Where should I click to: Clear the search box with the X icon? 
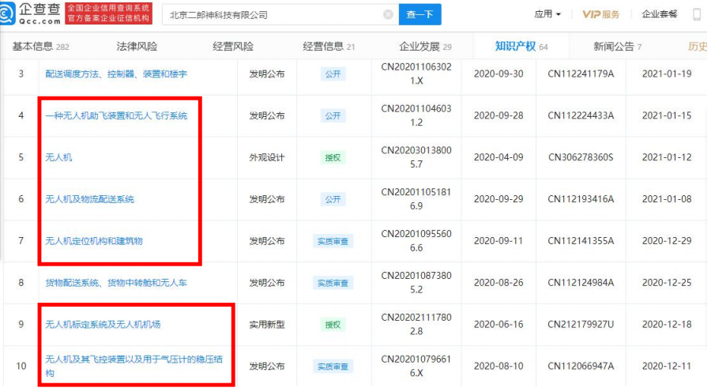[388, 14]
